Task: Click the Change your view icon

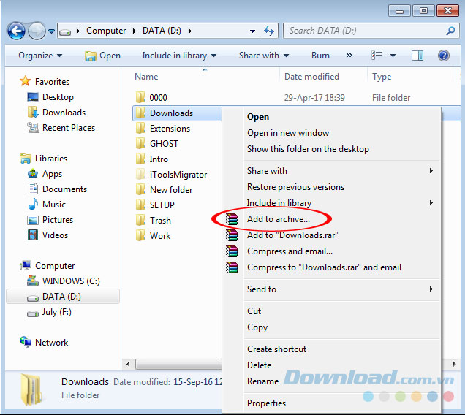Action: 377,56
